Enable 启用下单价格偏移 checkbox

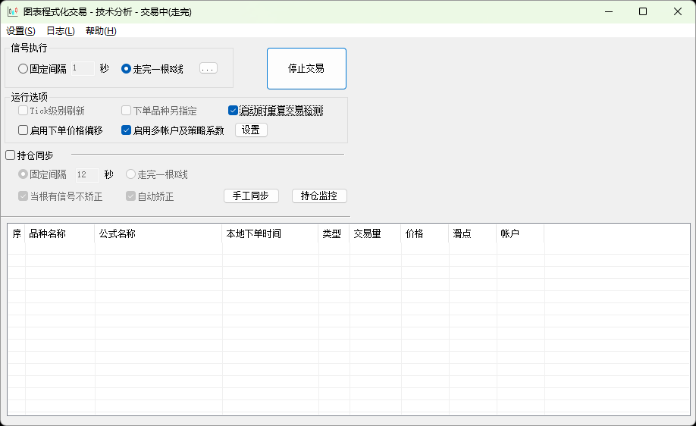point(24,130)
